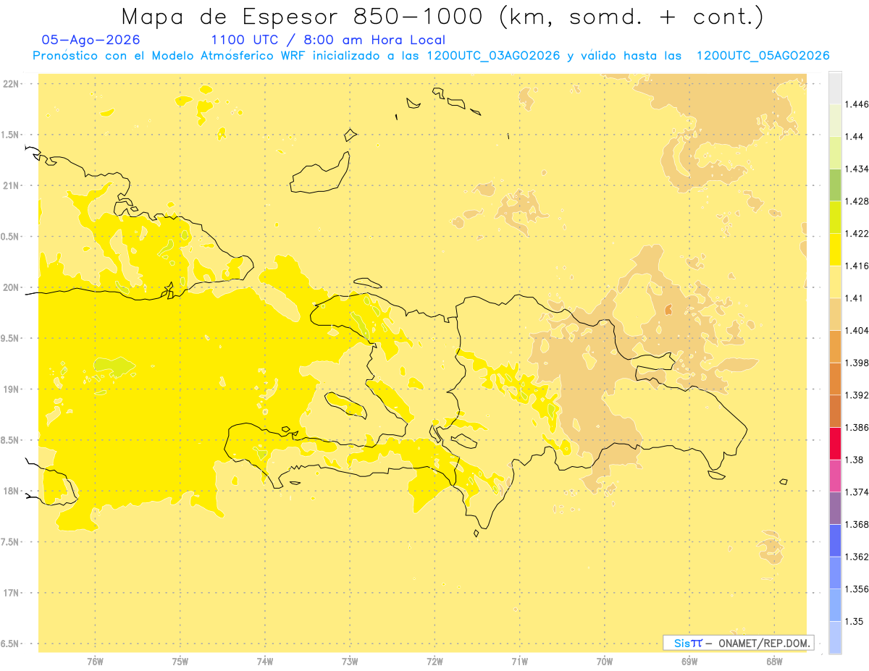The image size is (869, 671).
Task: Select the lime swatch between 1.422 and 1.428
Action: tap(835, 217)
